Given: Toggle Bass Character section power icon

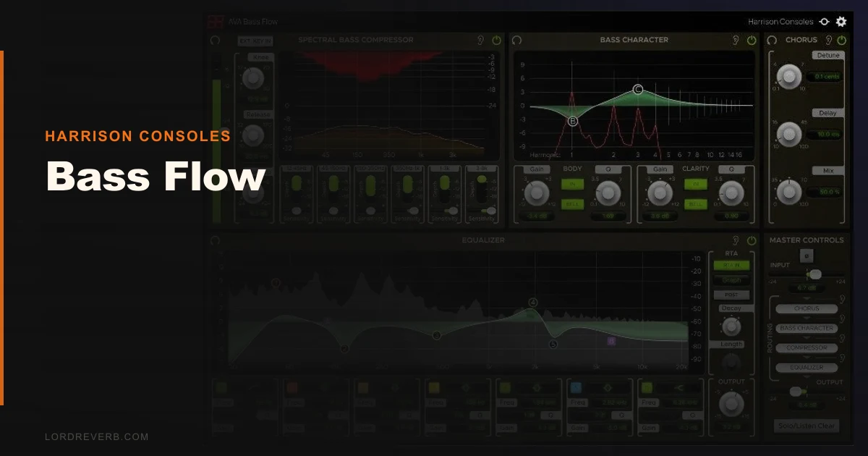Looking at the screenshot, I should coord(752,41).
